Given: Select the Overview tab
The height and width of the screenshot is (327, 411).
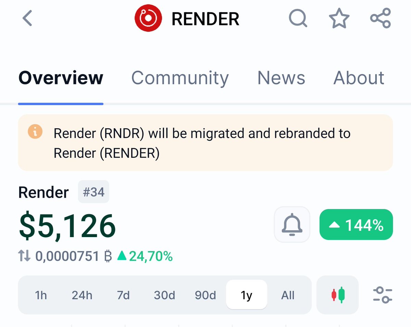Looking at the screenshot, I should pos(61,78).
